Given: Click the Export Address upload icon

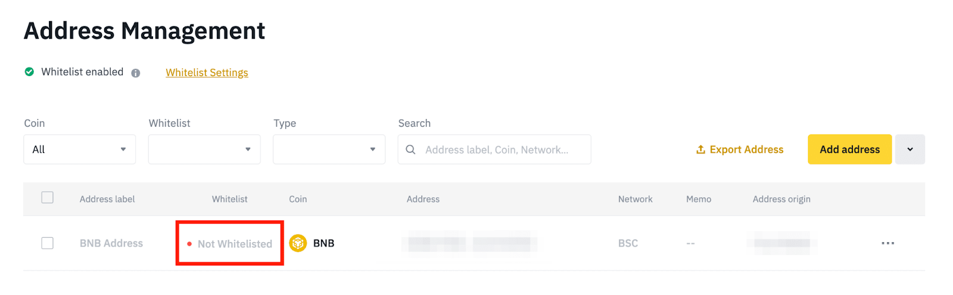Looking at the screenshot, I should (700, 150).
